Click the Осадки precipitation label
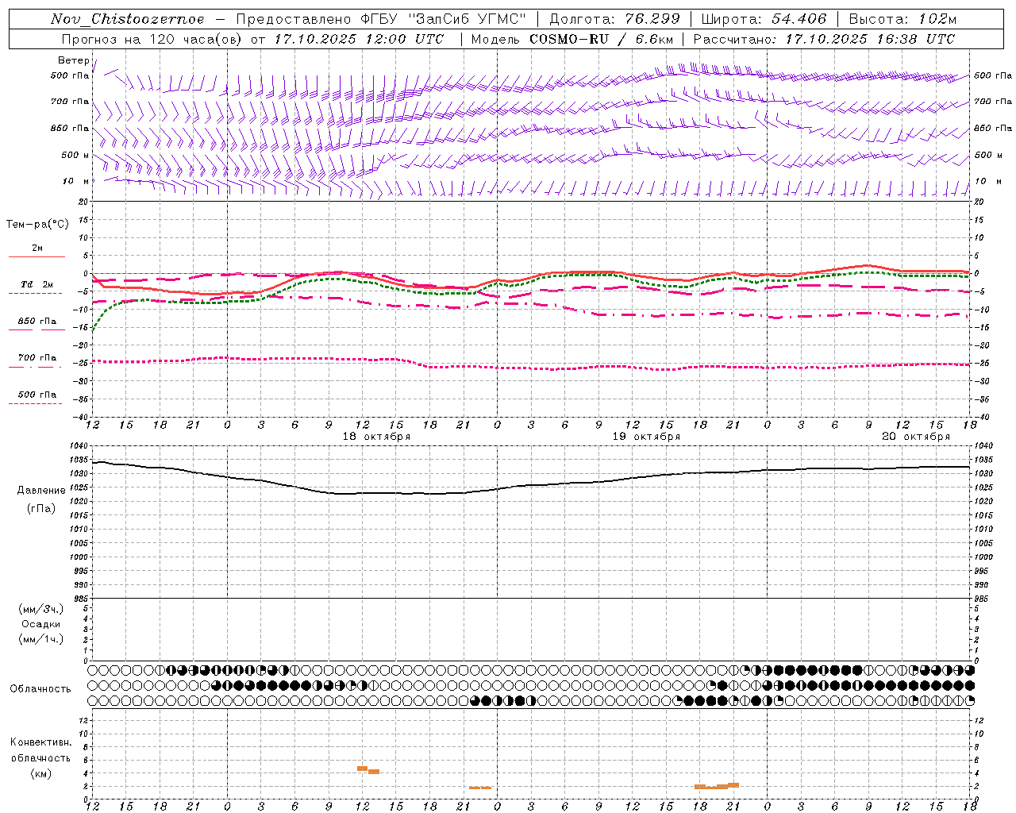Viewport: 1016px width, 813px height. (41, 624)
